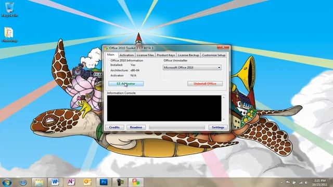The height and width of the screenshot is (187, 333).
Task: Click the Architecture value x86-64
Action: (135, 70)
